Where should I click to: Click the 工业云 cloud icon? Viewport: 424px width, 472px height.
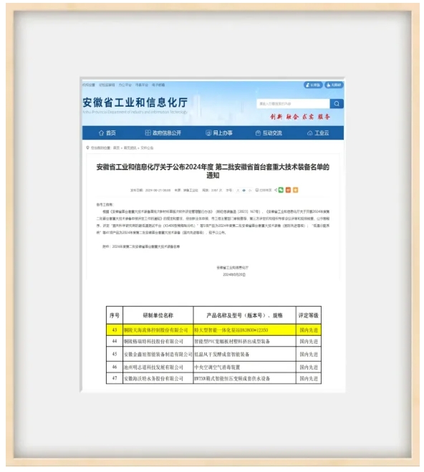309,133
